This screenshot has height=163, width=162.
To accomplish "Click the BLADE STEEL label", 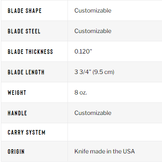I will pyautogui.click(x=24, y=31).
